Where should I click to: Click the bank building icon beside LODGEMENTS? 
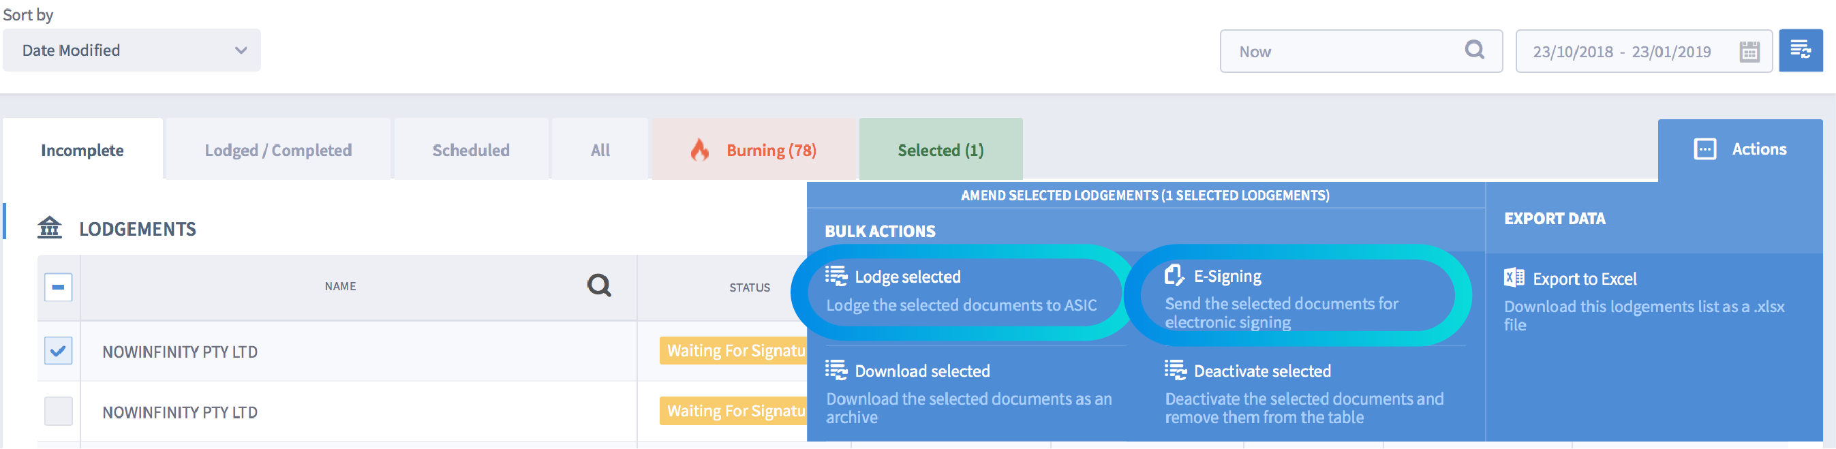click(49, 228)
